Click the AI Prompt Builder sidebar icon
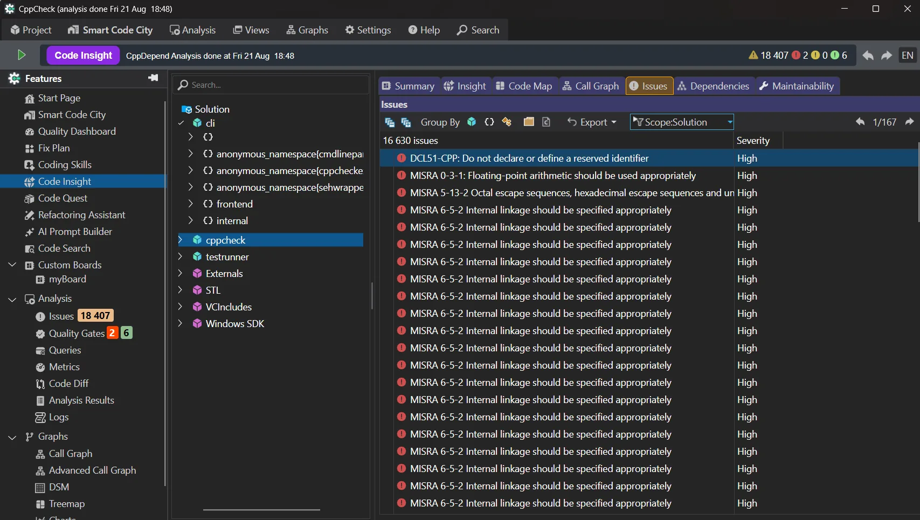Image resolution: width=920 pixels, height=520 pixels. pyautogui.click(x=30, y=232)
